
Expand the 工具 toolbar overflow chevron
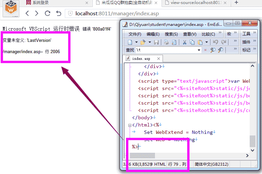click(254, 32)
